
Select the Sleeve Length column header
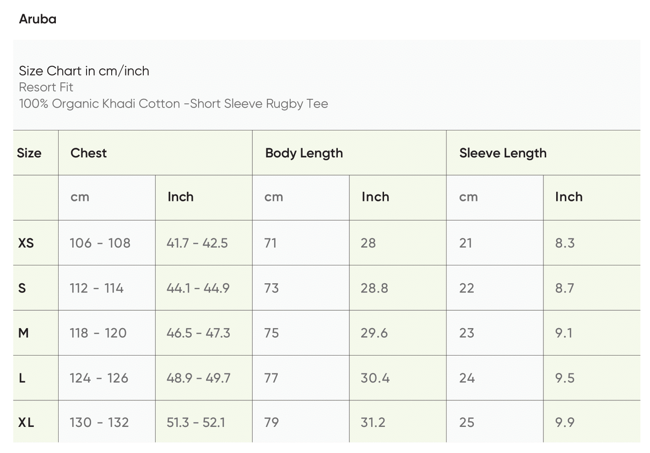(x=503, y=153)
